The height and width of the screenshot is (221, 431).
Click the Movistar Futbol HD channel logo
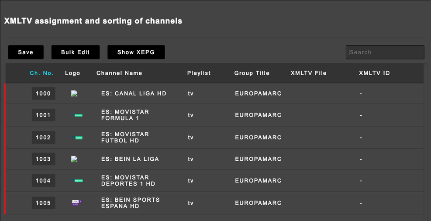[77, 138]
